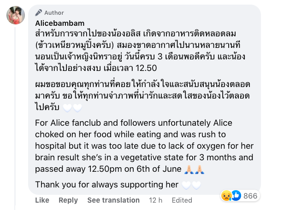Reply to the comment
The height and width of the screenshot is (210, 284).
point(68,200)
